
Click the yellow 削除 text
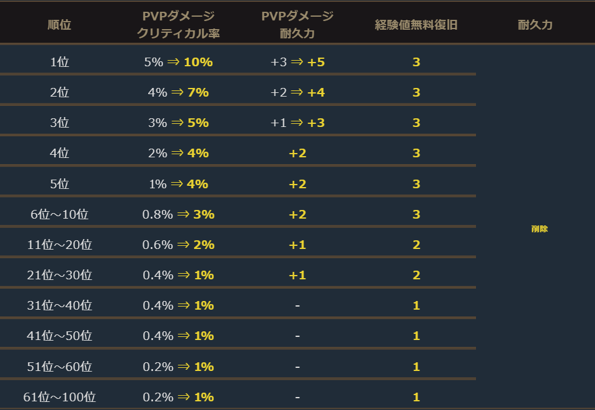pos(539,229)
